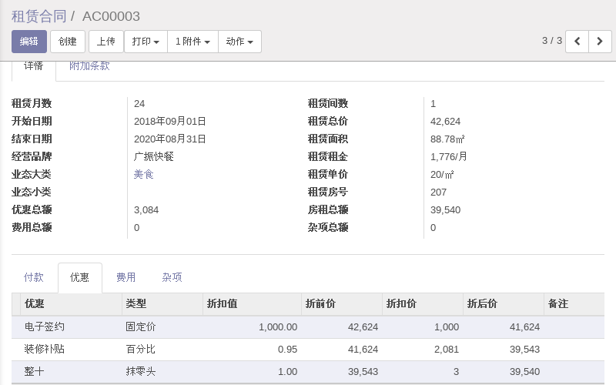This screenshot has height=385, width=616.
Task: Select the 优惠 tab
Action: 80,277
